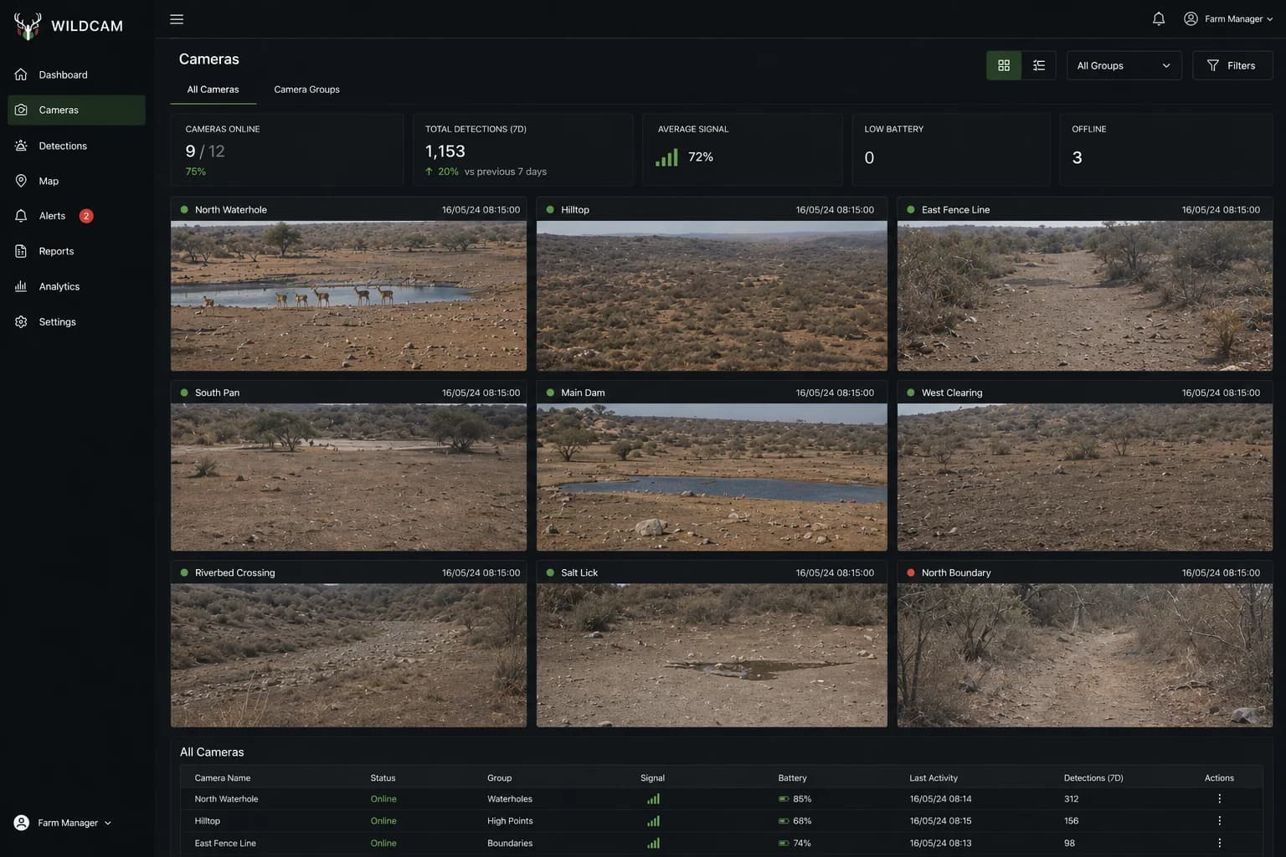Viewport: 1286px width, 857px height.
Task: Click the Offline stat card
Action: click(1166, 150)
